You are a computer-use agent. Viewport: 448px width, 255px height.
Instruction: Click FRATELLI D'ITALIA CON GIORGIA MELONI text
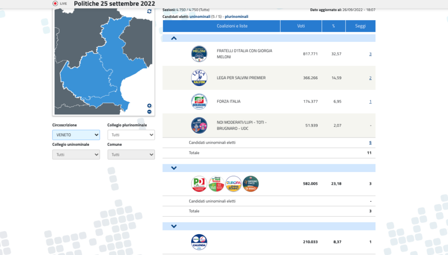point(244,54)
